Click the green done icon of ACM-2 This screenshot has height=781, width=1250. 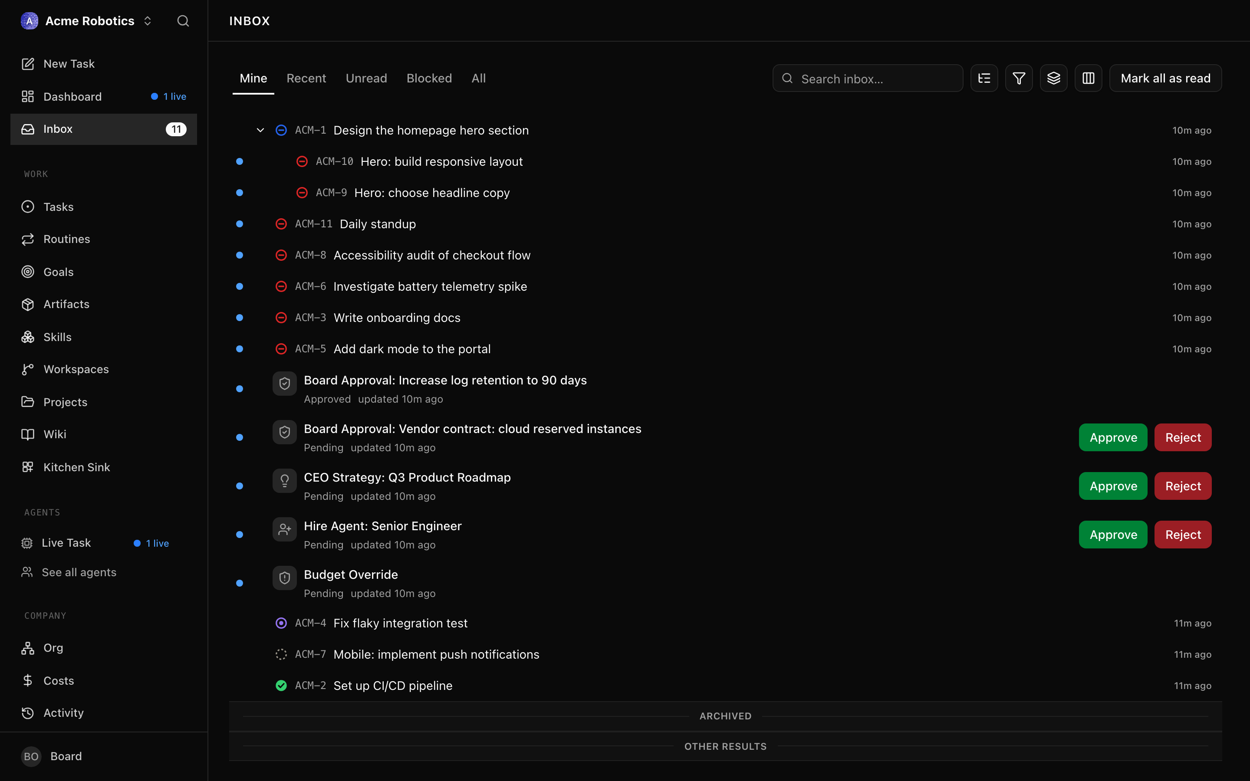pos(281,686)
